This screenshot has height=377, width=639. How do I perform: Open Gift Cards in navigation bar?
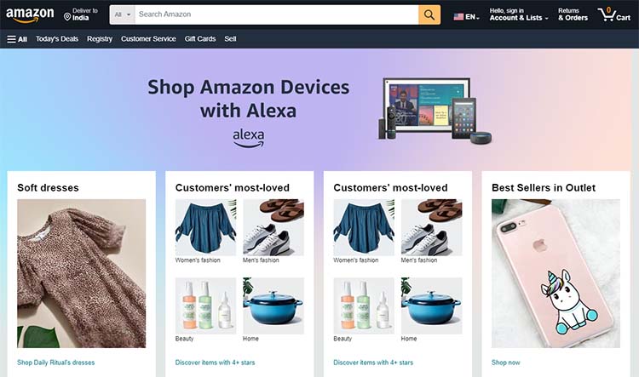[x=200, y=39]
